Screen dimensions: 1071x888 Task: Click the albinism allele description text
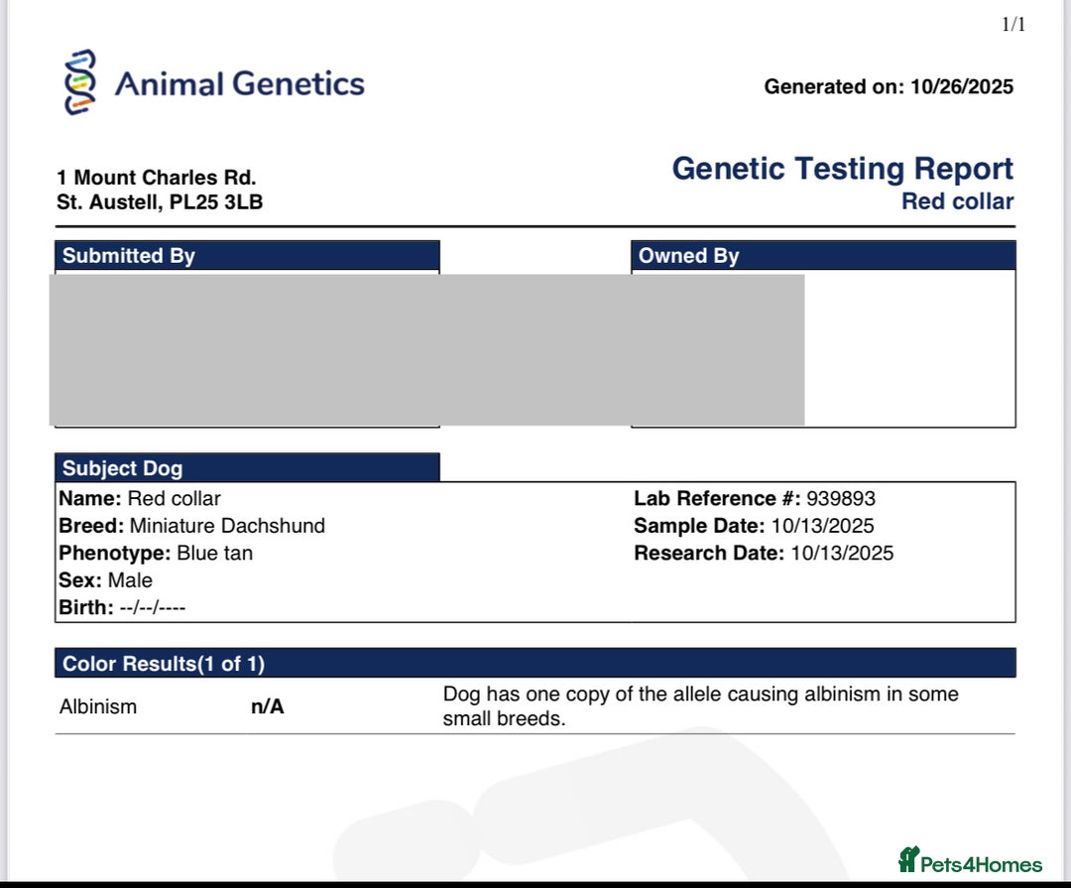tap(700, 706)
